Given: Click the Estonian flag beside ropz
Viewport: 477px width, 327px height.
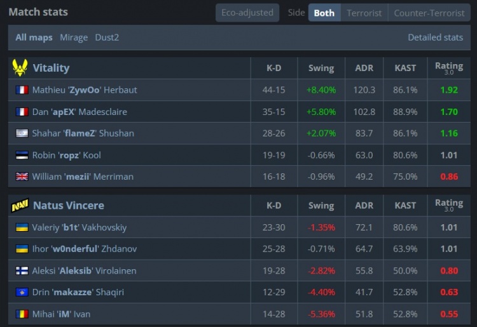Looking at the screenshot, I should [22, 155].
